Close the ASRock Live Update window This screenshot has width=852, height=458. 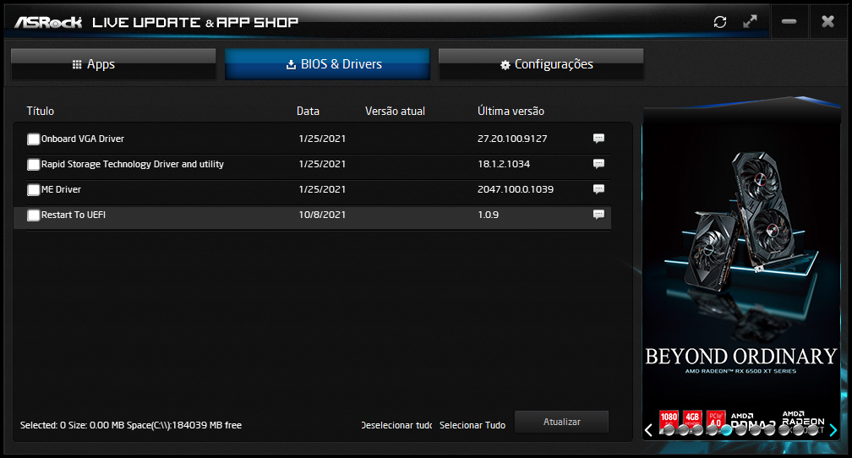tap(827, 22)
